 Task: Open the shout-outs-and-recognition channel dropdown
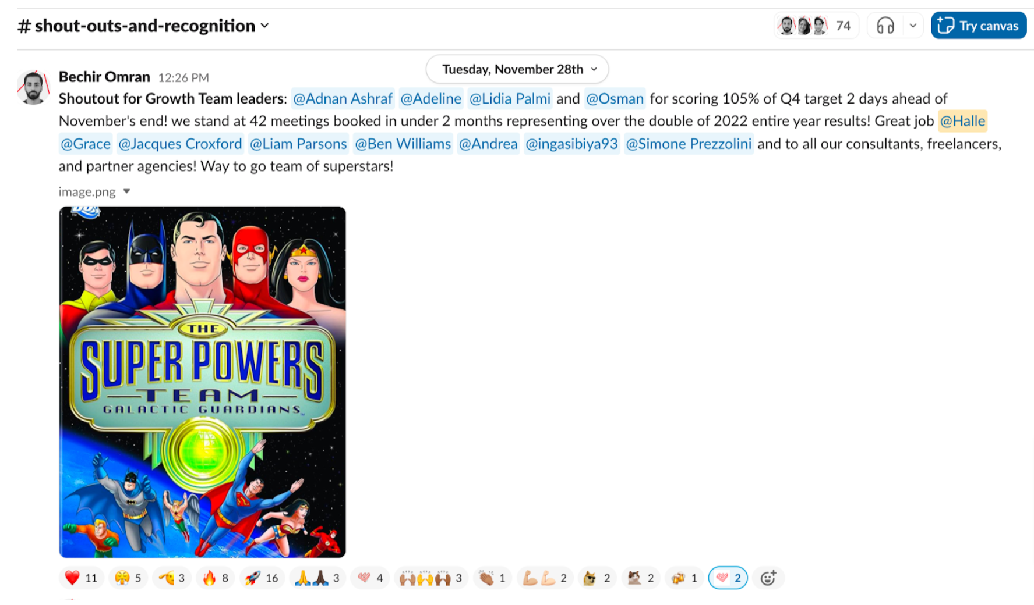pyautogui.click(x=144, y=26)
